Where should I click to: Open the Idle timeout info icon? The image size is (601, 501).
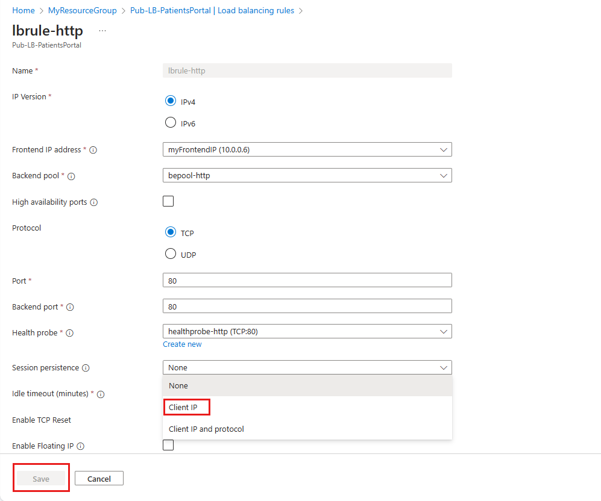(101, 393)
